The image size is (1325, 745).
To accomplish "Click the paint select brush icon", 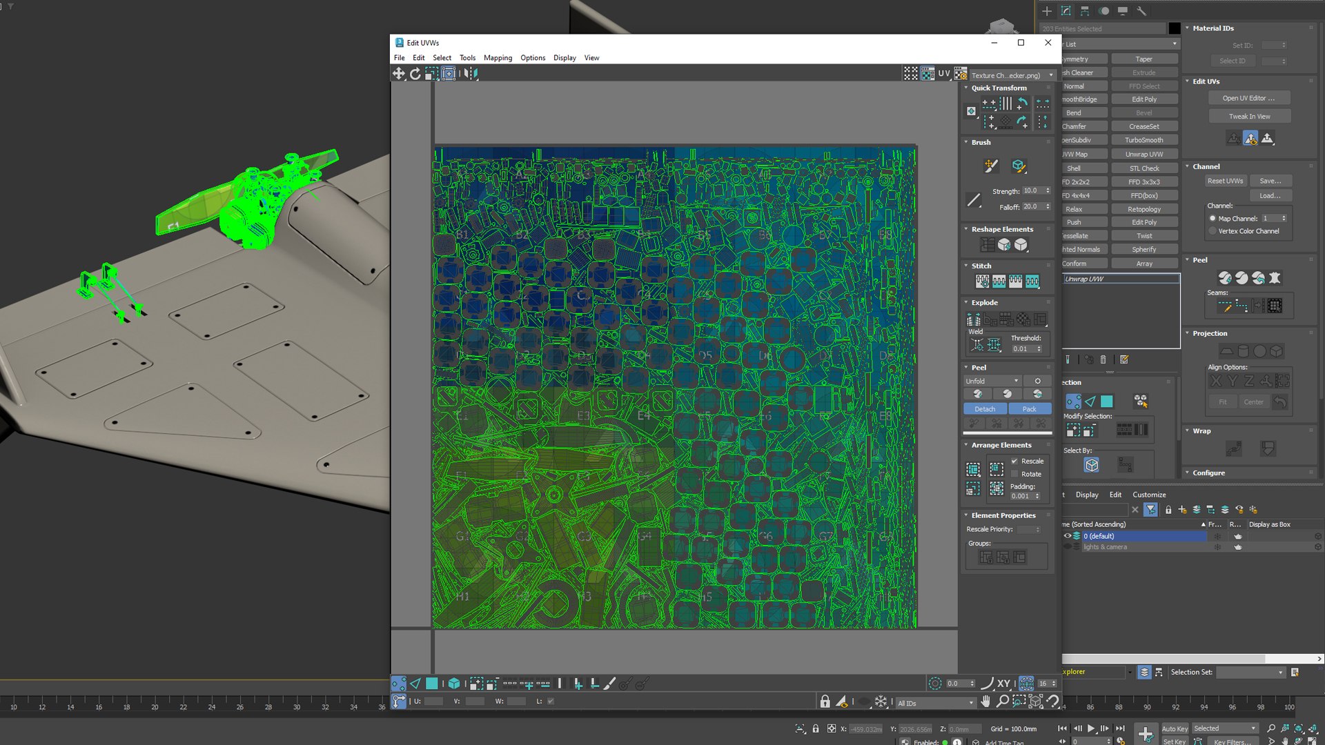I will coord(610,684).
